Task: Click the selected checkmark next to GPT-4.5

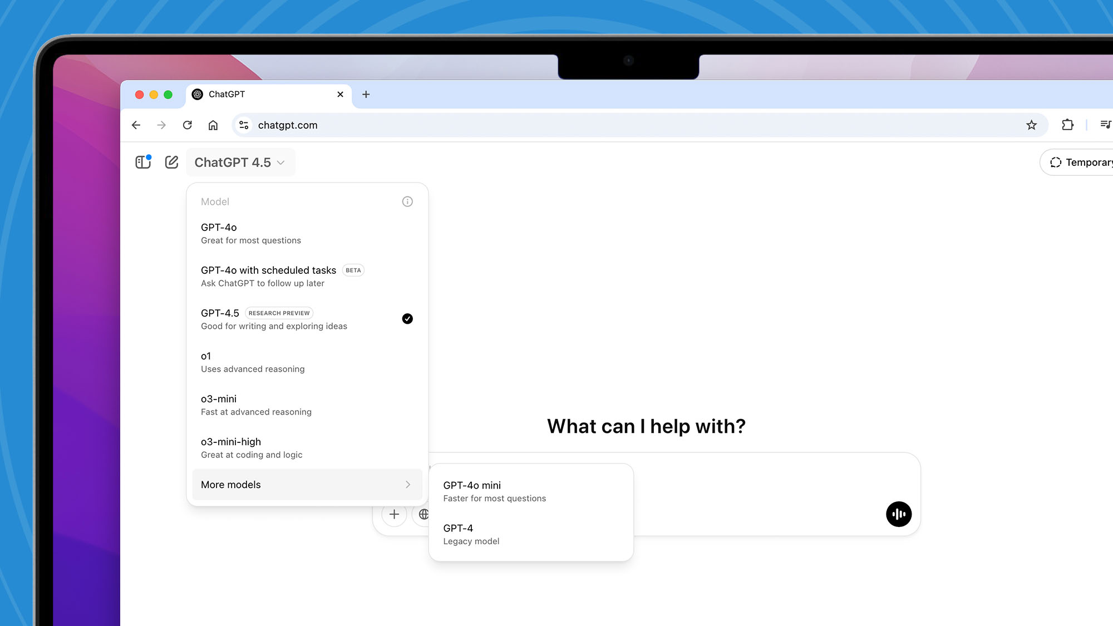Action: pyautogui.click(x=407, y=319)
